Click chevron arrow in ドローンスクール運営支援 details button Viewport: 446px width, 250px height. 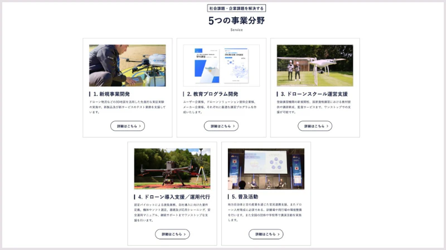pyautogui.click(x=327, y=126)
